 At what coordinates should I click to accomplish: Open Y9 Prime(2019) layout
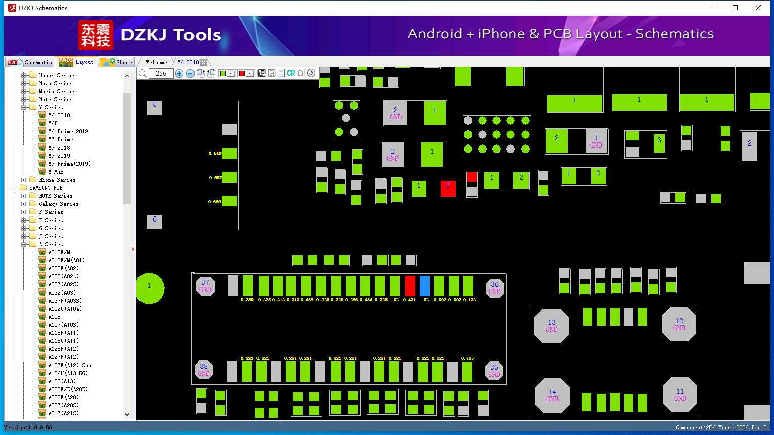(x=70, y=164)
